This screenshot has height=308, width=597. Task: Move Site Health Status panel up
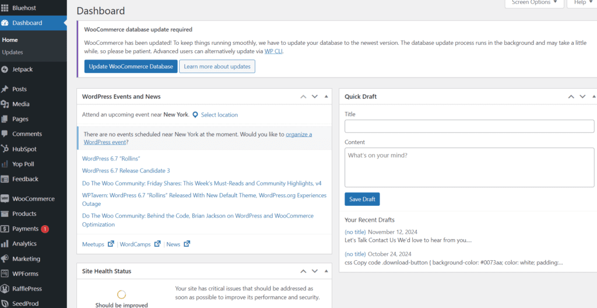coord(303,271)
